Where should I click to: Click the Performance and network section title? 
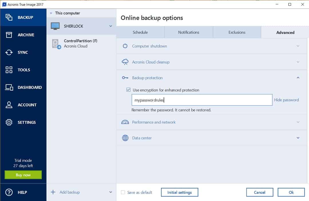tap(154, 122)
